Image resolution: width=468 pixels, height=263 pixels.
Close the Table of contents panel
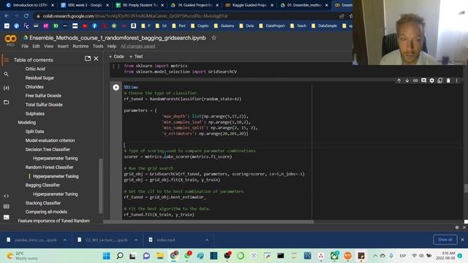point(96,58)
